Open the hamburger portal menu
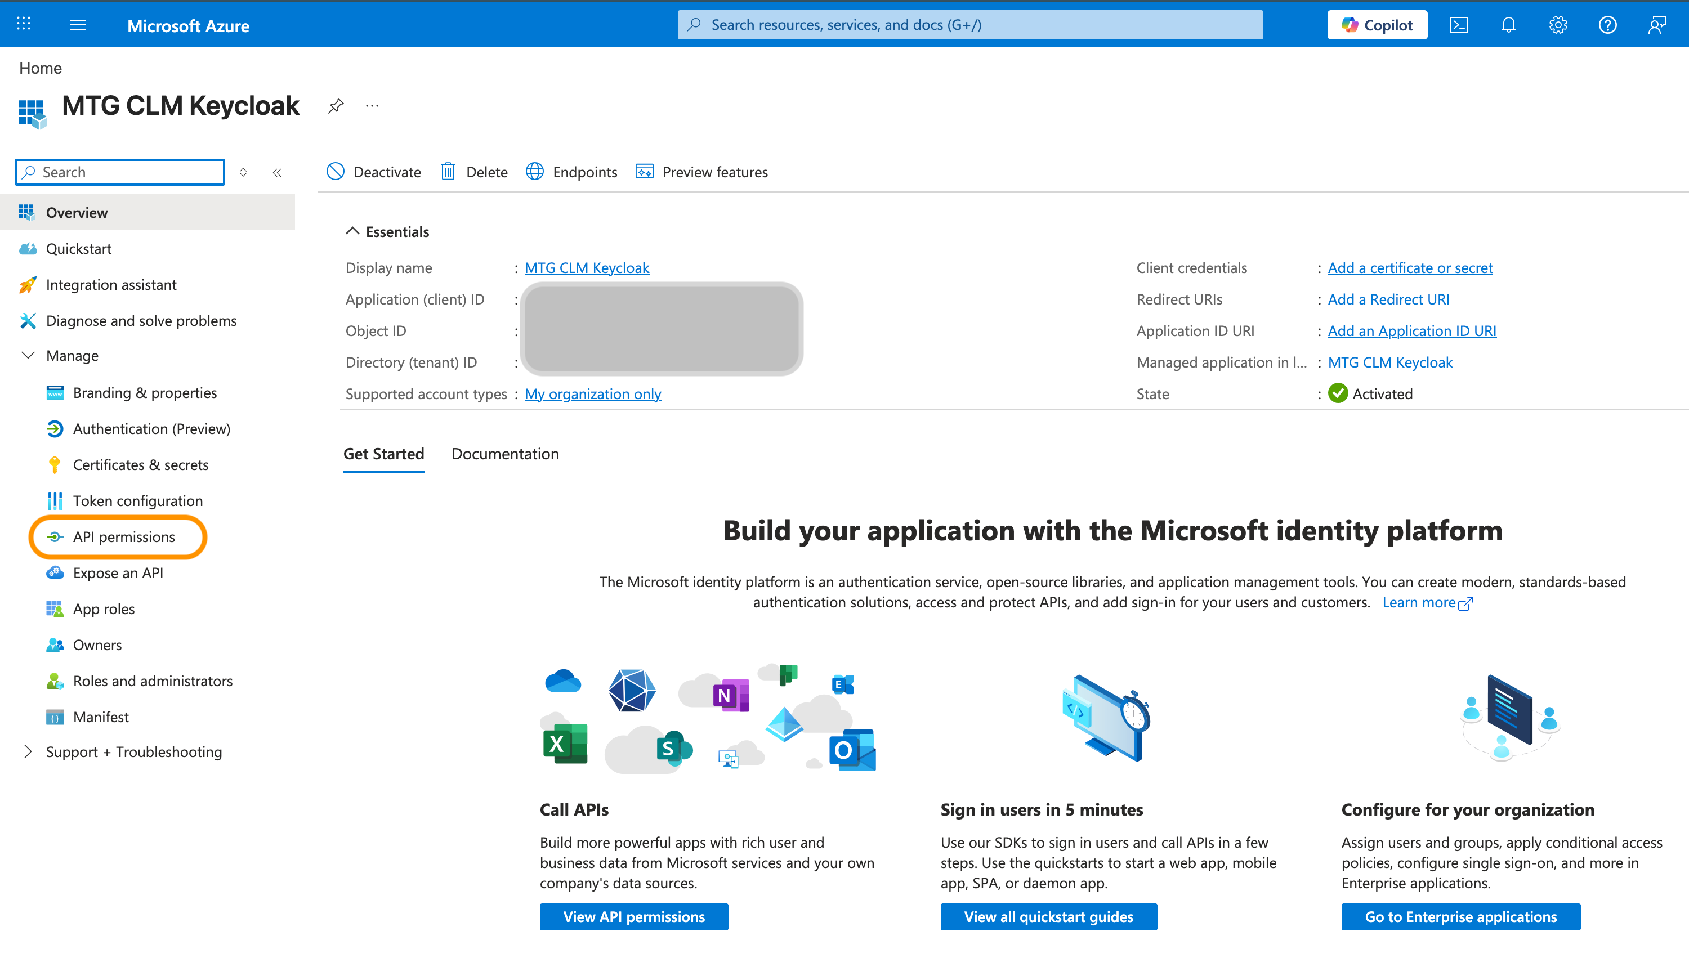The image size is (1689, 958). pos(78,25)
